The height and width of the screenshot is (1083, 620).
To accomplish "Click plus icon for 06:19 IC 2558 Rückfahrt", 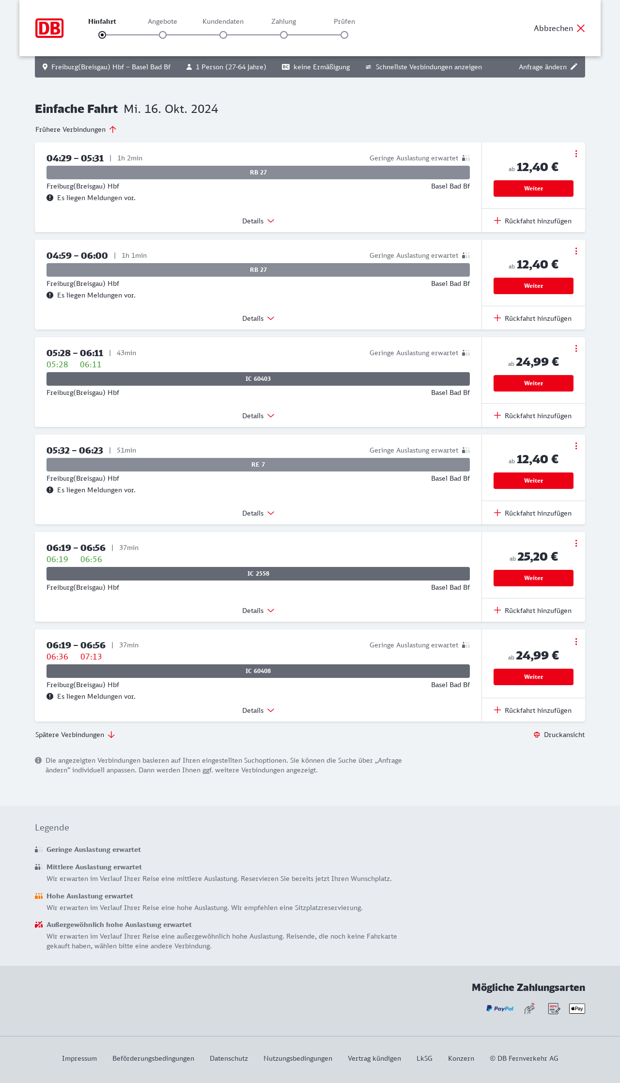I will tap(497, 610).
